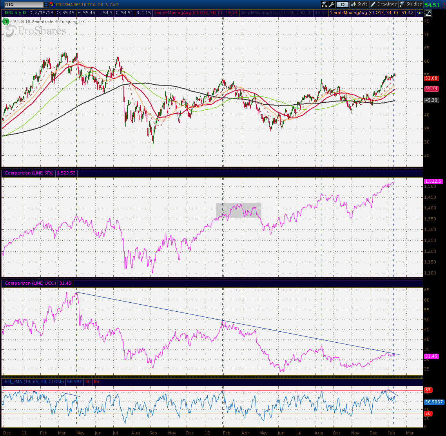Viewport: 446px width, 436px height.
Task: Click the green 54.51 last price
Action: tap(432, 5)
